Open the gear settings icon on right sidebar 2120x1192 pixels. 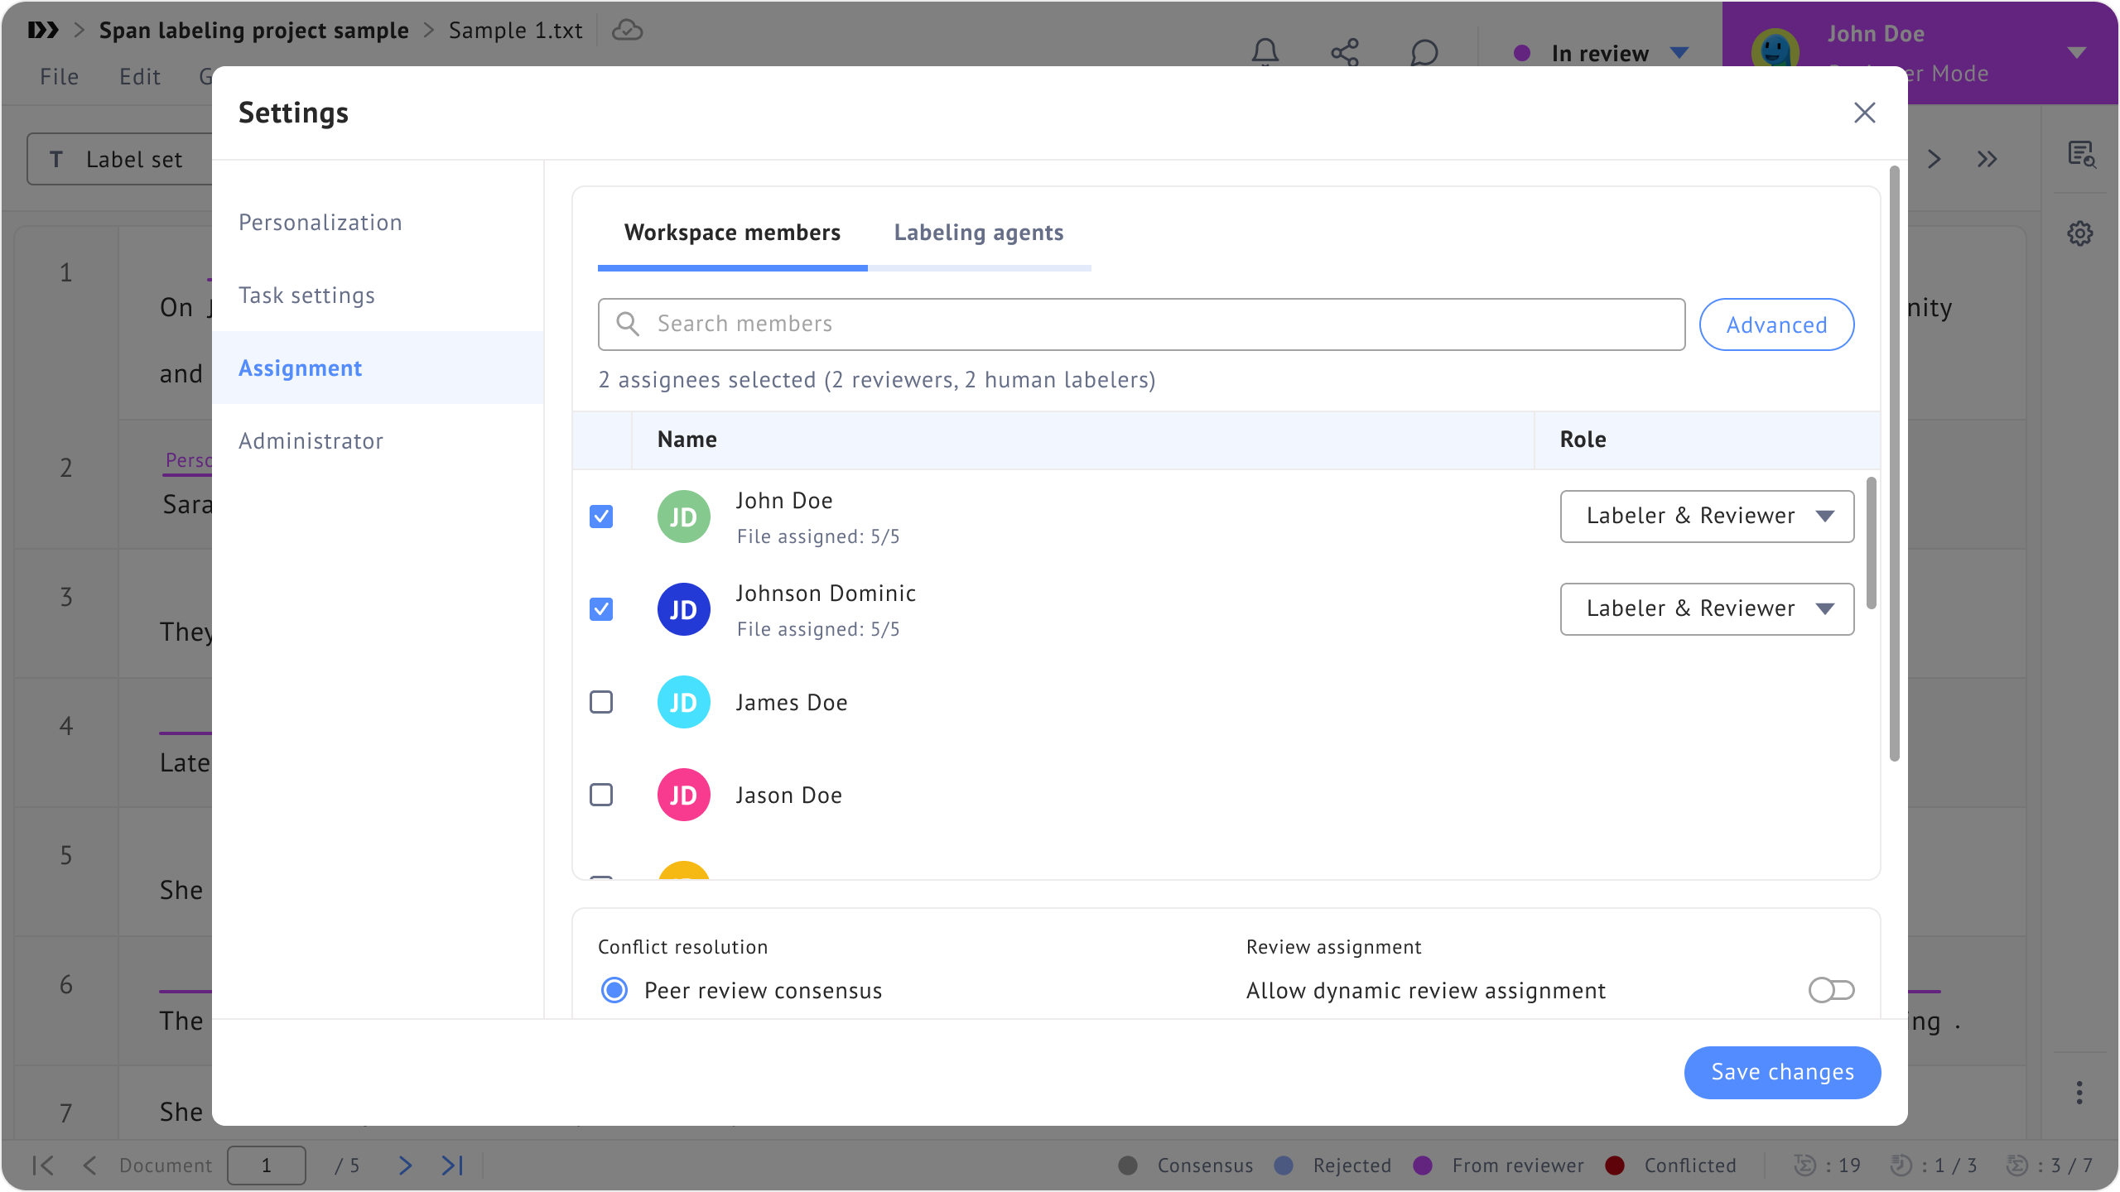[x=2079, y=233]
